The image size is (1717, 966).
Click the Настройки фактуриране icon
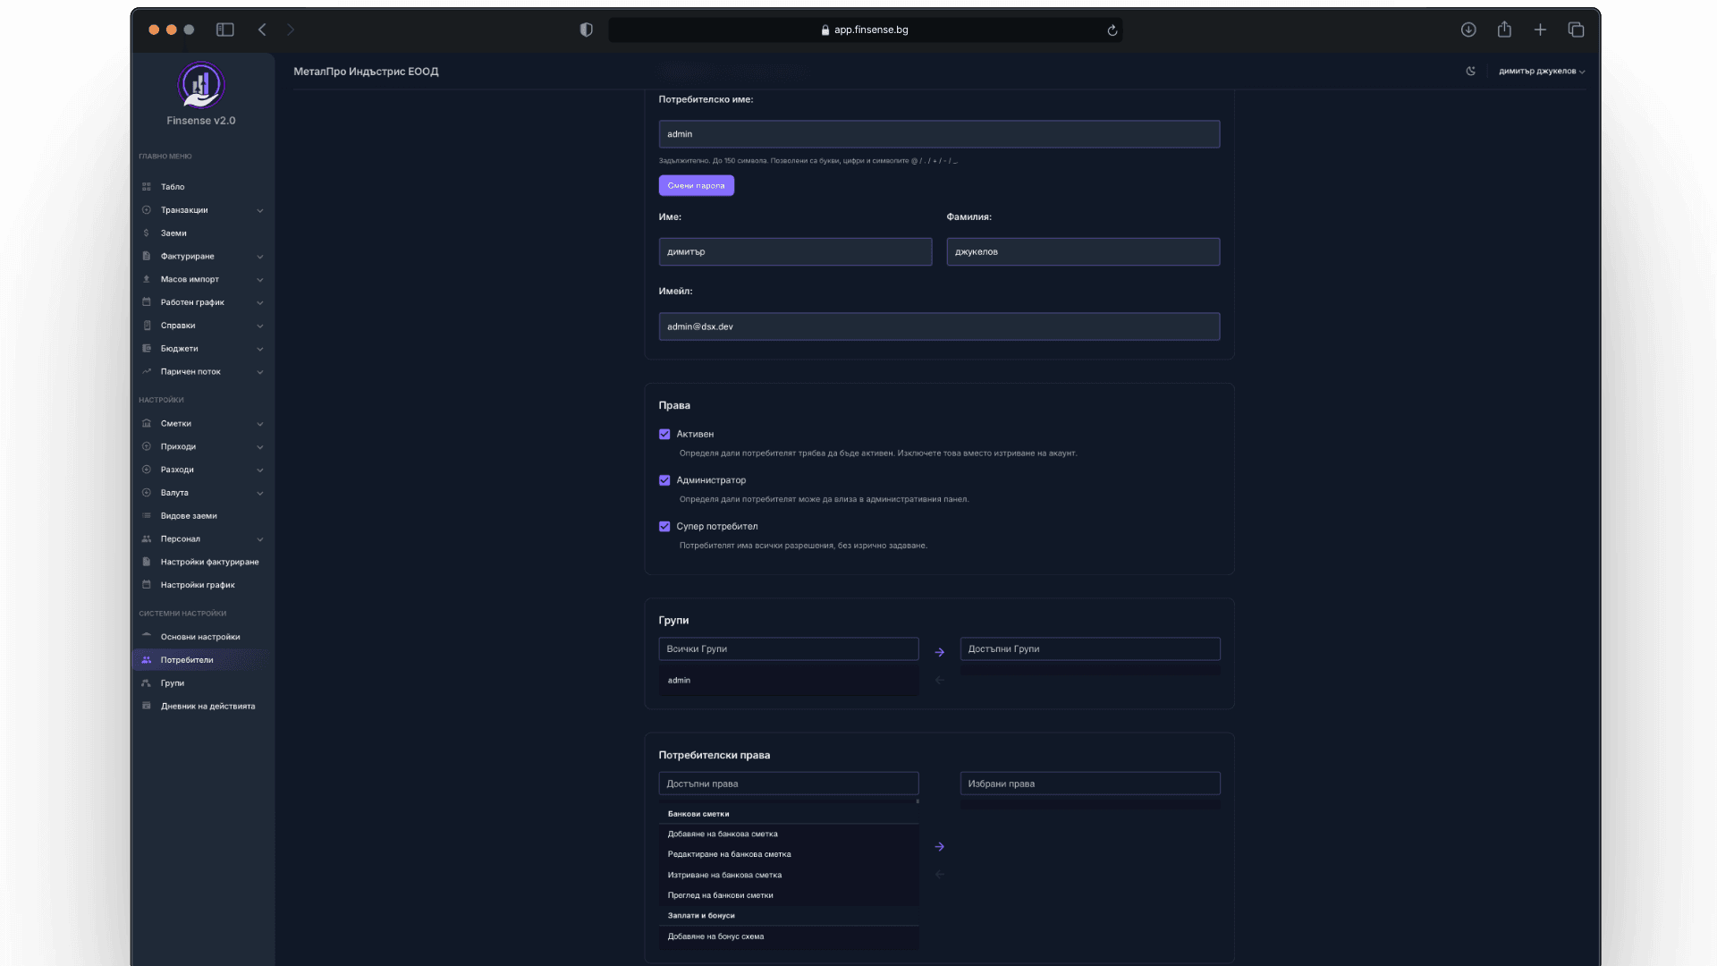coord(147,563)
